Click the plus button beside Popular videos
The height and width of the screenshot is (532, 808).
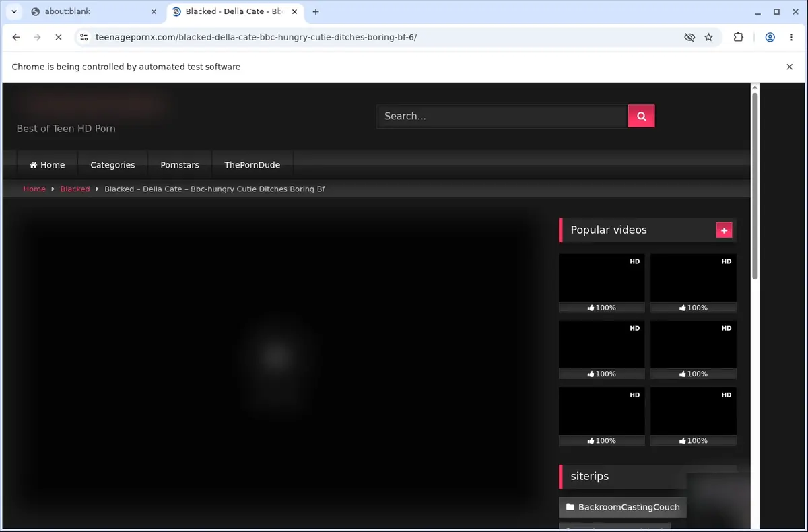[x=724, y=230]
